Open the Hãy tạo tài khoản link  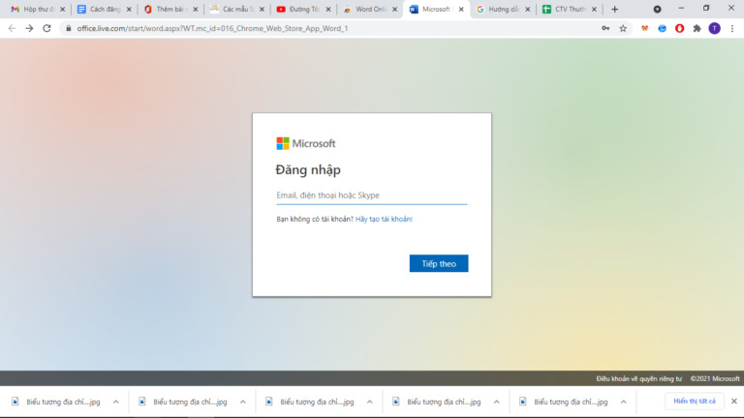coord(384,219)
